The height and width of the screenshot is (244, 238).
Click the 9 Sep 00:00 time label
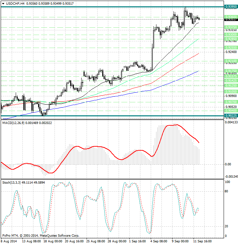coord(181,241)
